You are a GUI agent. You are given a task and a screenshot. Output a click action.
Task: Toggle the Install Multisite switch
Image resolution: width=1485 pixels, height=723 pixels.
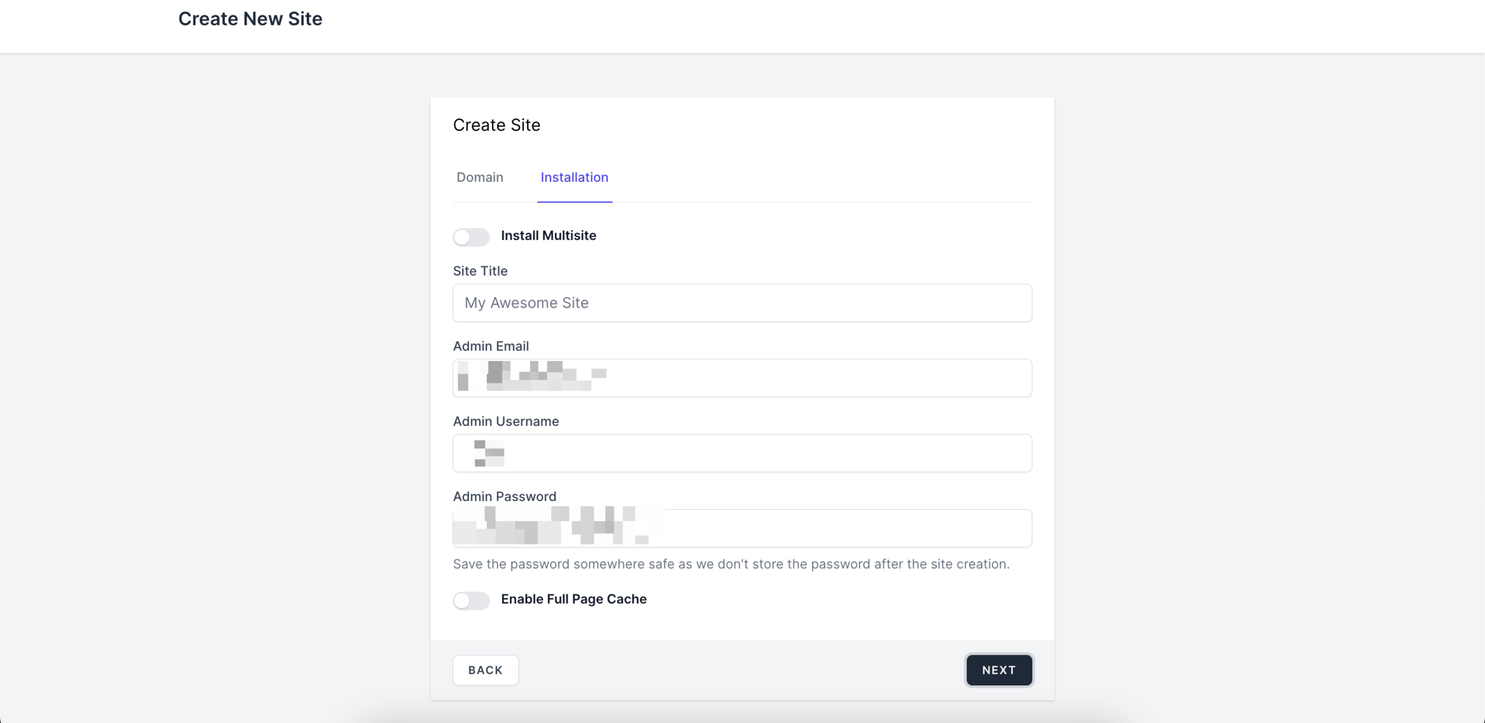pos(471,236)
